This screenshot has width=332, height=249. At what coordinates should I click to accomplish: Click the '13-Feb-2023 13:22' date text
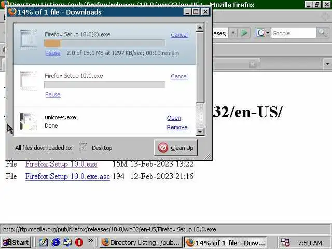coord(161,164)
